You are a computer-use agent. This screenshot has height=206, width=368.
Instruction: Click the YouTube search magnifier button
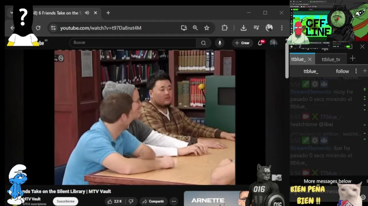tap(203, 43)
